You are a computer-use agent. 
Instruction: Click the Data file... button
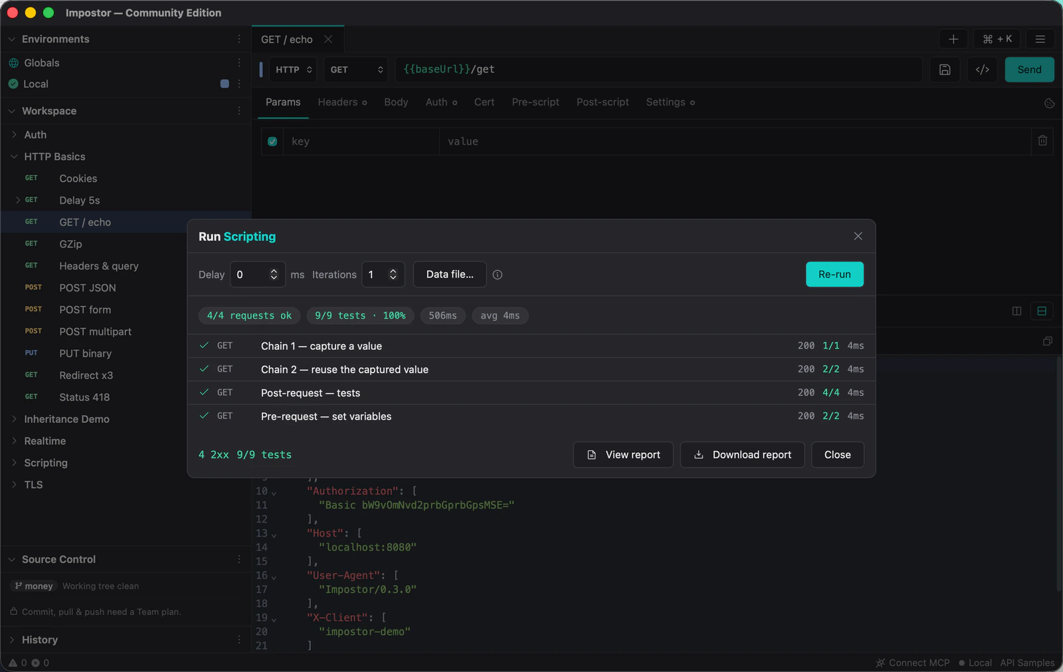450,274
